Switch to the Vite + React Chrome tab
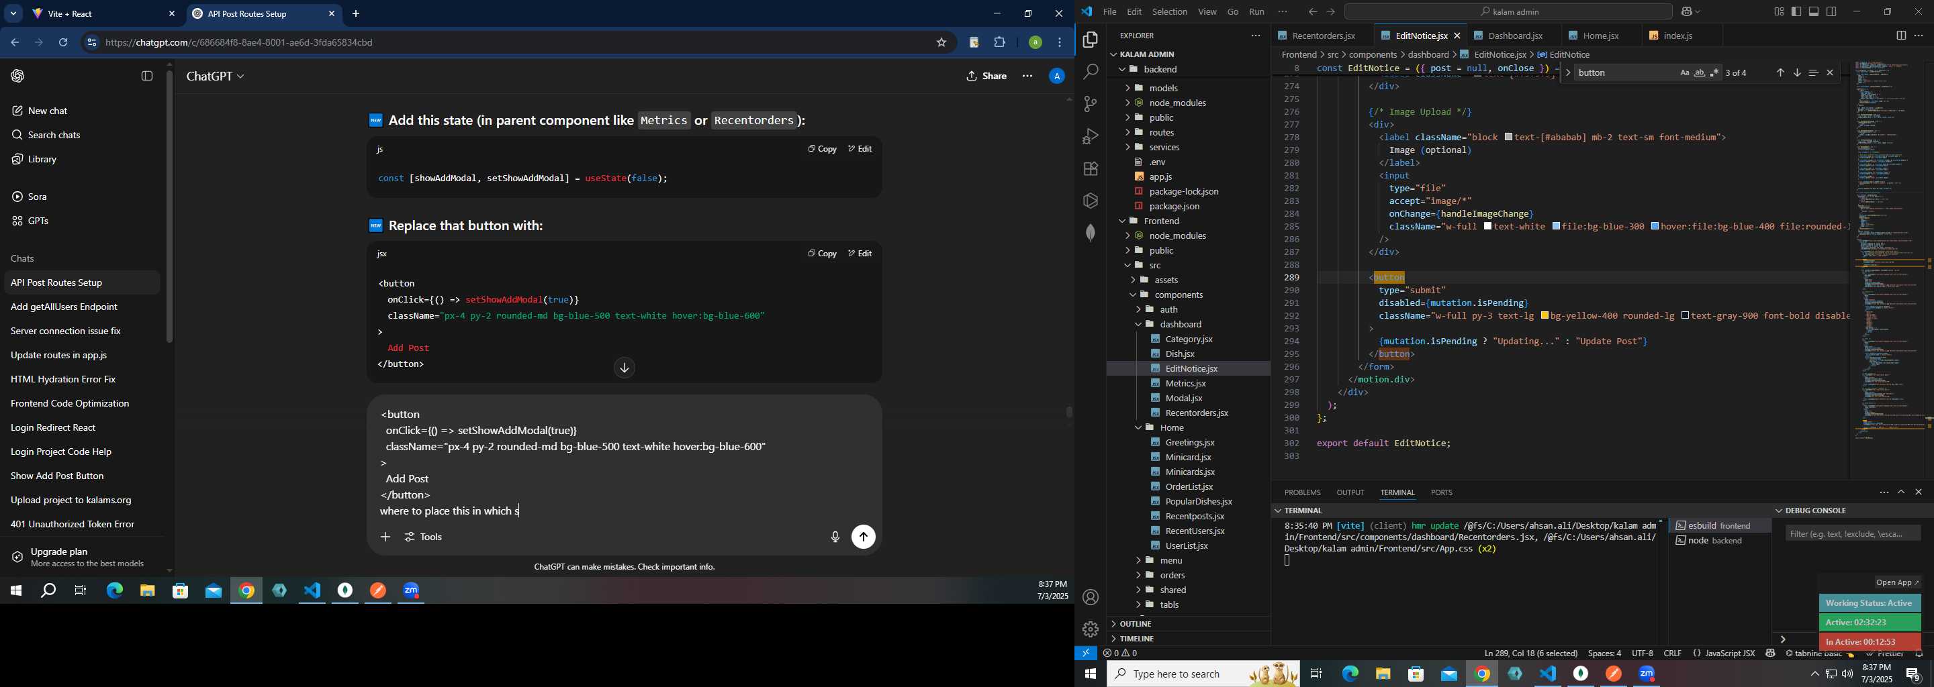1934x687 pixels. pos(104,14)
